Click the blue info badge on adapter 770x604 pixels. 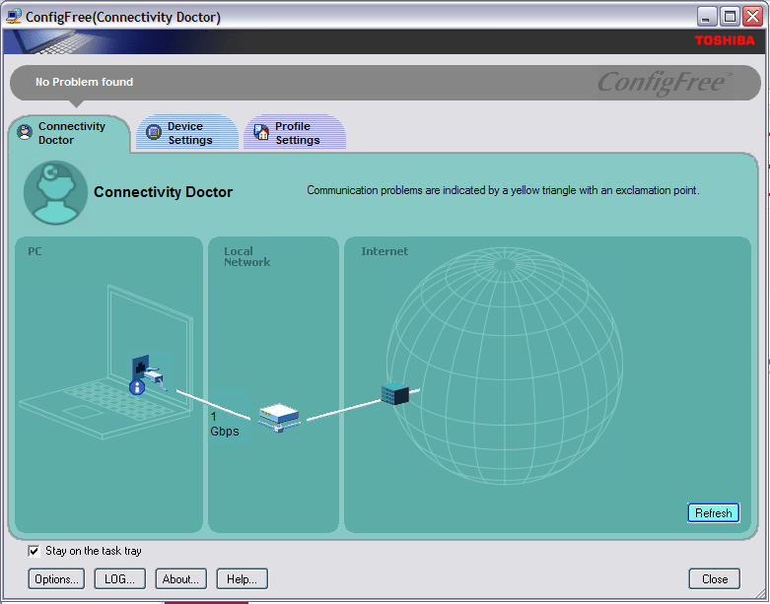[x=137, y=387]
